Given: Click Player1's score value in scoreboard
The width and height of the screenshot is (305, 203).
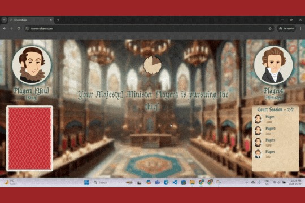Looking at the screenshot, I should tap(269, 122).
